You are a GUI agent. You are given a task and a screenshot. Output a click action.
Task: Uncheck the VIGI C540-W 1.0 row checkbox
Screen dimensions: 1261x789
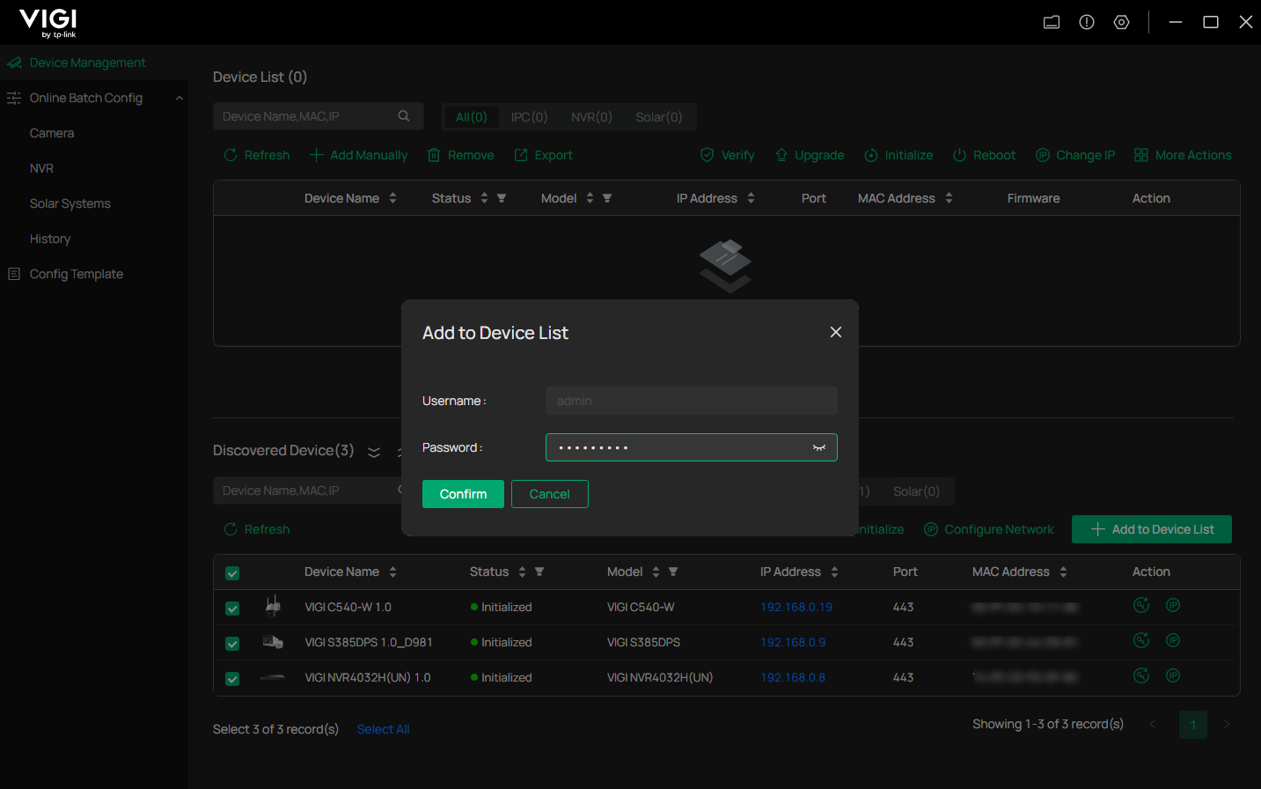232,608
